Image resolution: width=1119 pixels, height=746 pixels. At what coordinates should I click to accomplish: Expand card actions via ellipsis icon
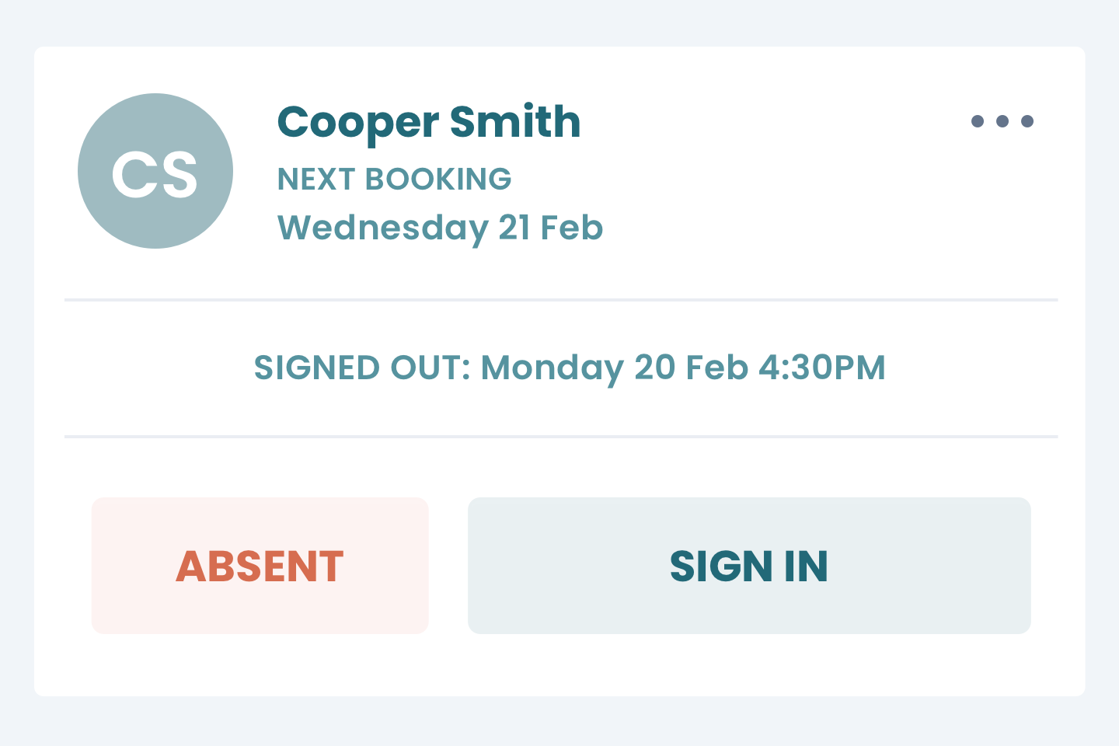click(1002, 121)
